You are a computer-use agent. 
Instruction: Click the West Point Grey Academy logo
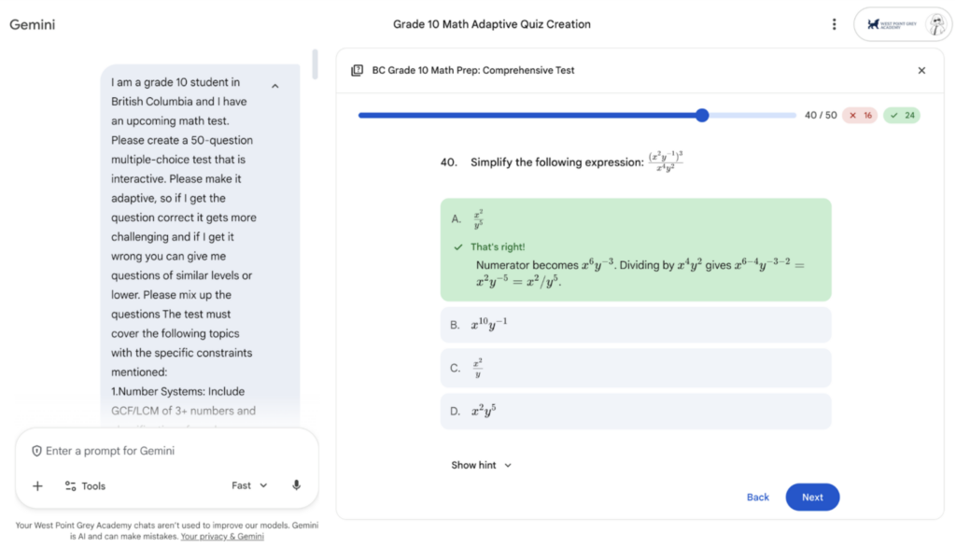(x=892, y=24)
